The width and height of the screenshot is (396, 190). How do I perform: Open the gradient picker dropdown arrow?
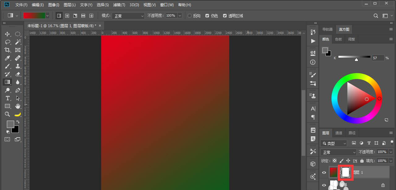click(48, 15)
